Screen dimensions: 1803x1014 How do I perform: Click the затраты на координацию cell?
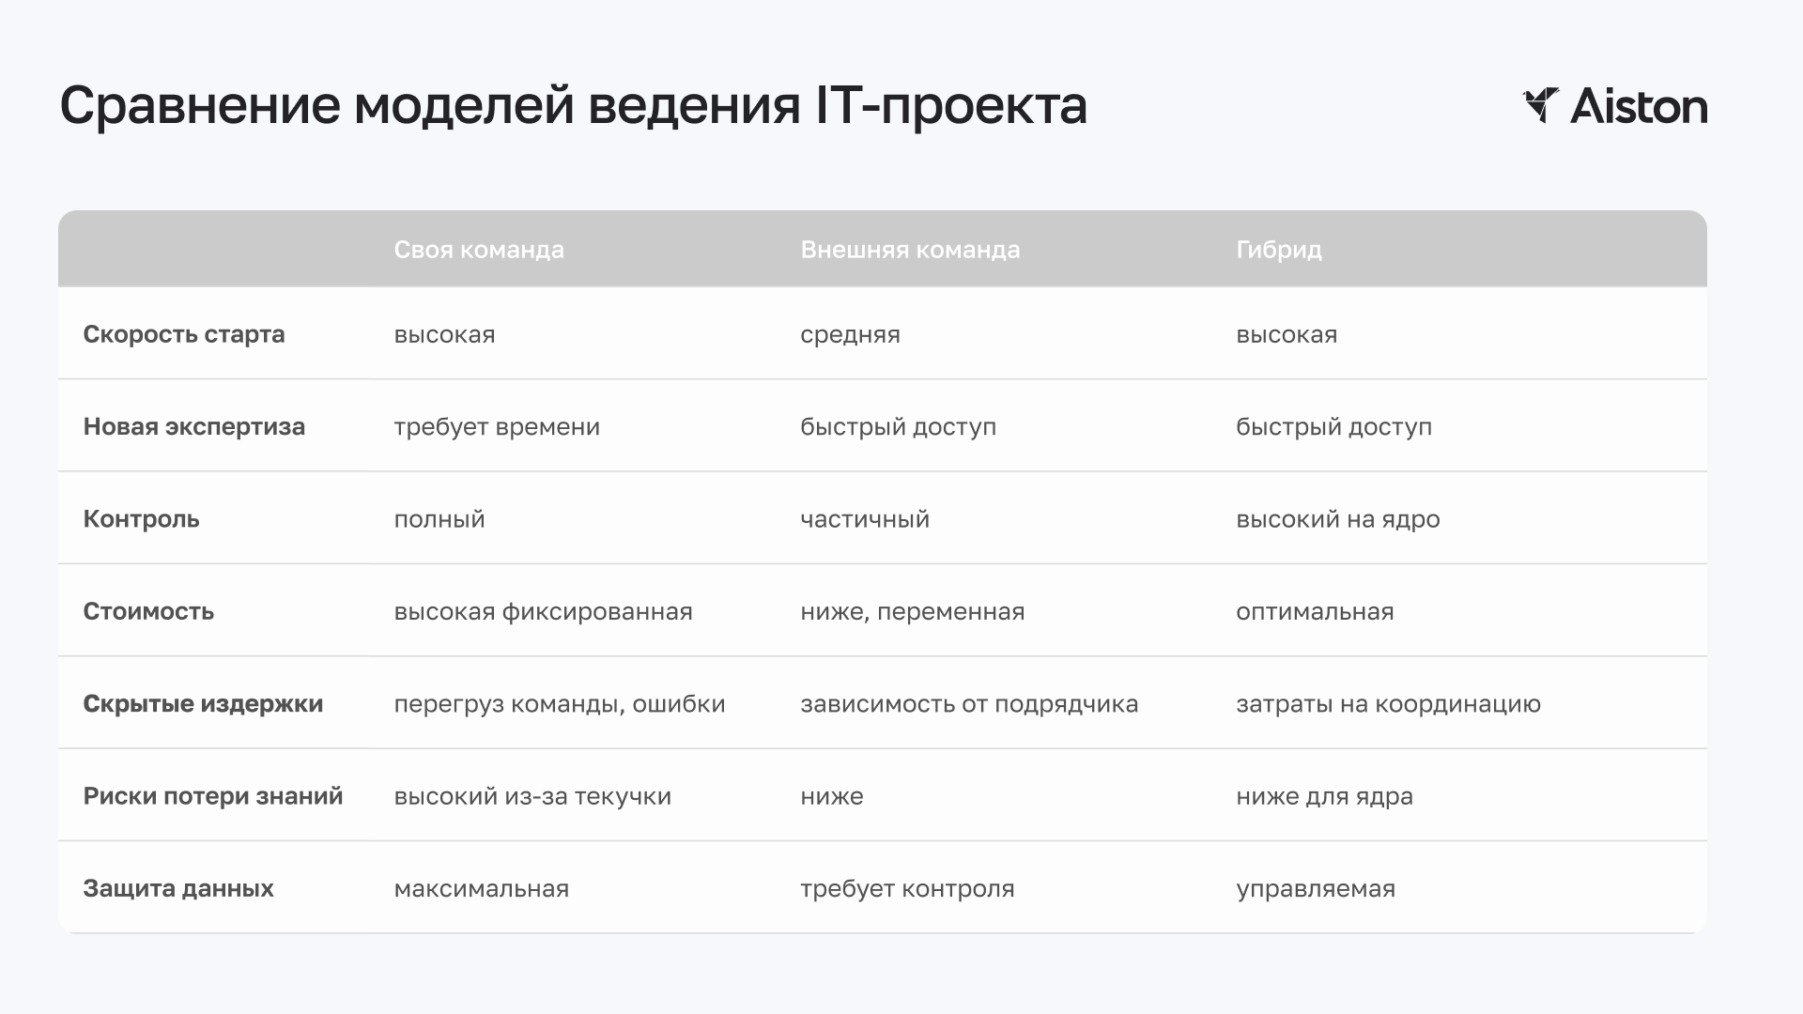pyautogui.click(x=1389, y=704)
